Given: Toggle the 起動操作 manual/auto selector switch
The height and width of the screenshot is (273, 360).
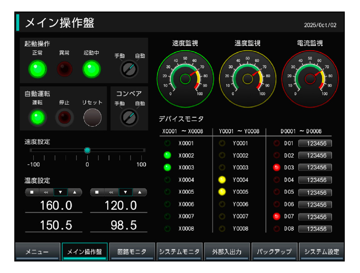Looking at the screenshot, I should click(x=129, y=69).
